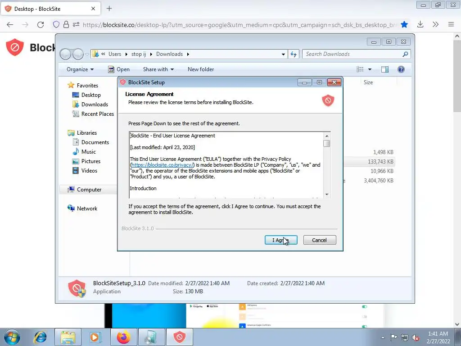
Task: Reload the BlockSite page in Firefox
Action: pyautogui.click(x=41, y=25)
